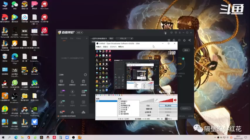Open the 回收站 recycle bin desktop icon
This screenshot has width=250, height=140.
point(5,58)
